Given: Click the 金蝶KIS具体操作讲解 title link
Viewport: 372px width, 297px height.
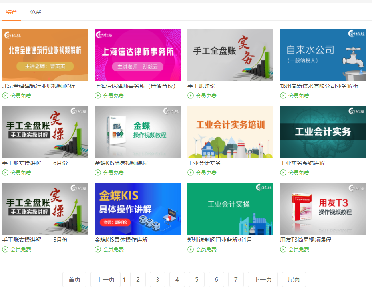Looking at the screenshot, I should [x=121, y=240].
